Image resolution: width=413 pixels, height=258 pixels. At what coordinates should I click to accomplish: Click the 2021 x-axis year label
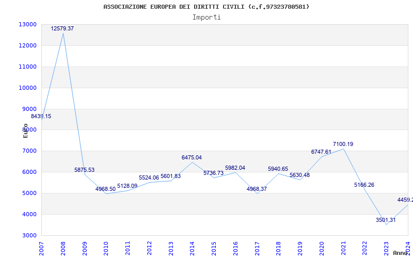(343, 249)
